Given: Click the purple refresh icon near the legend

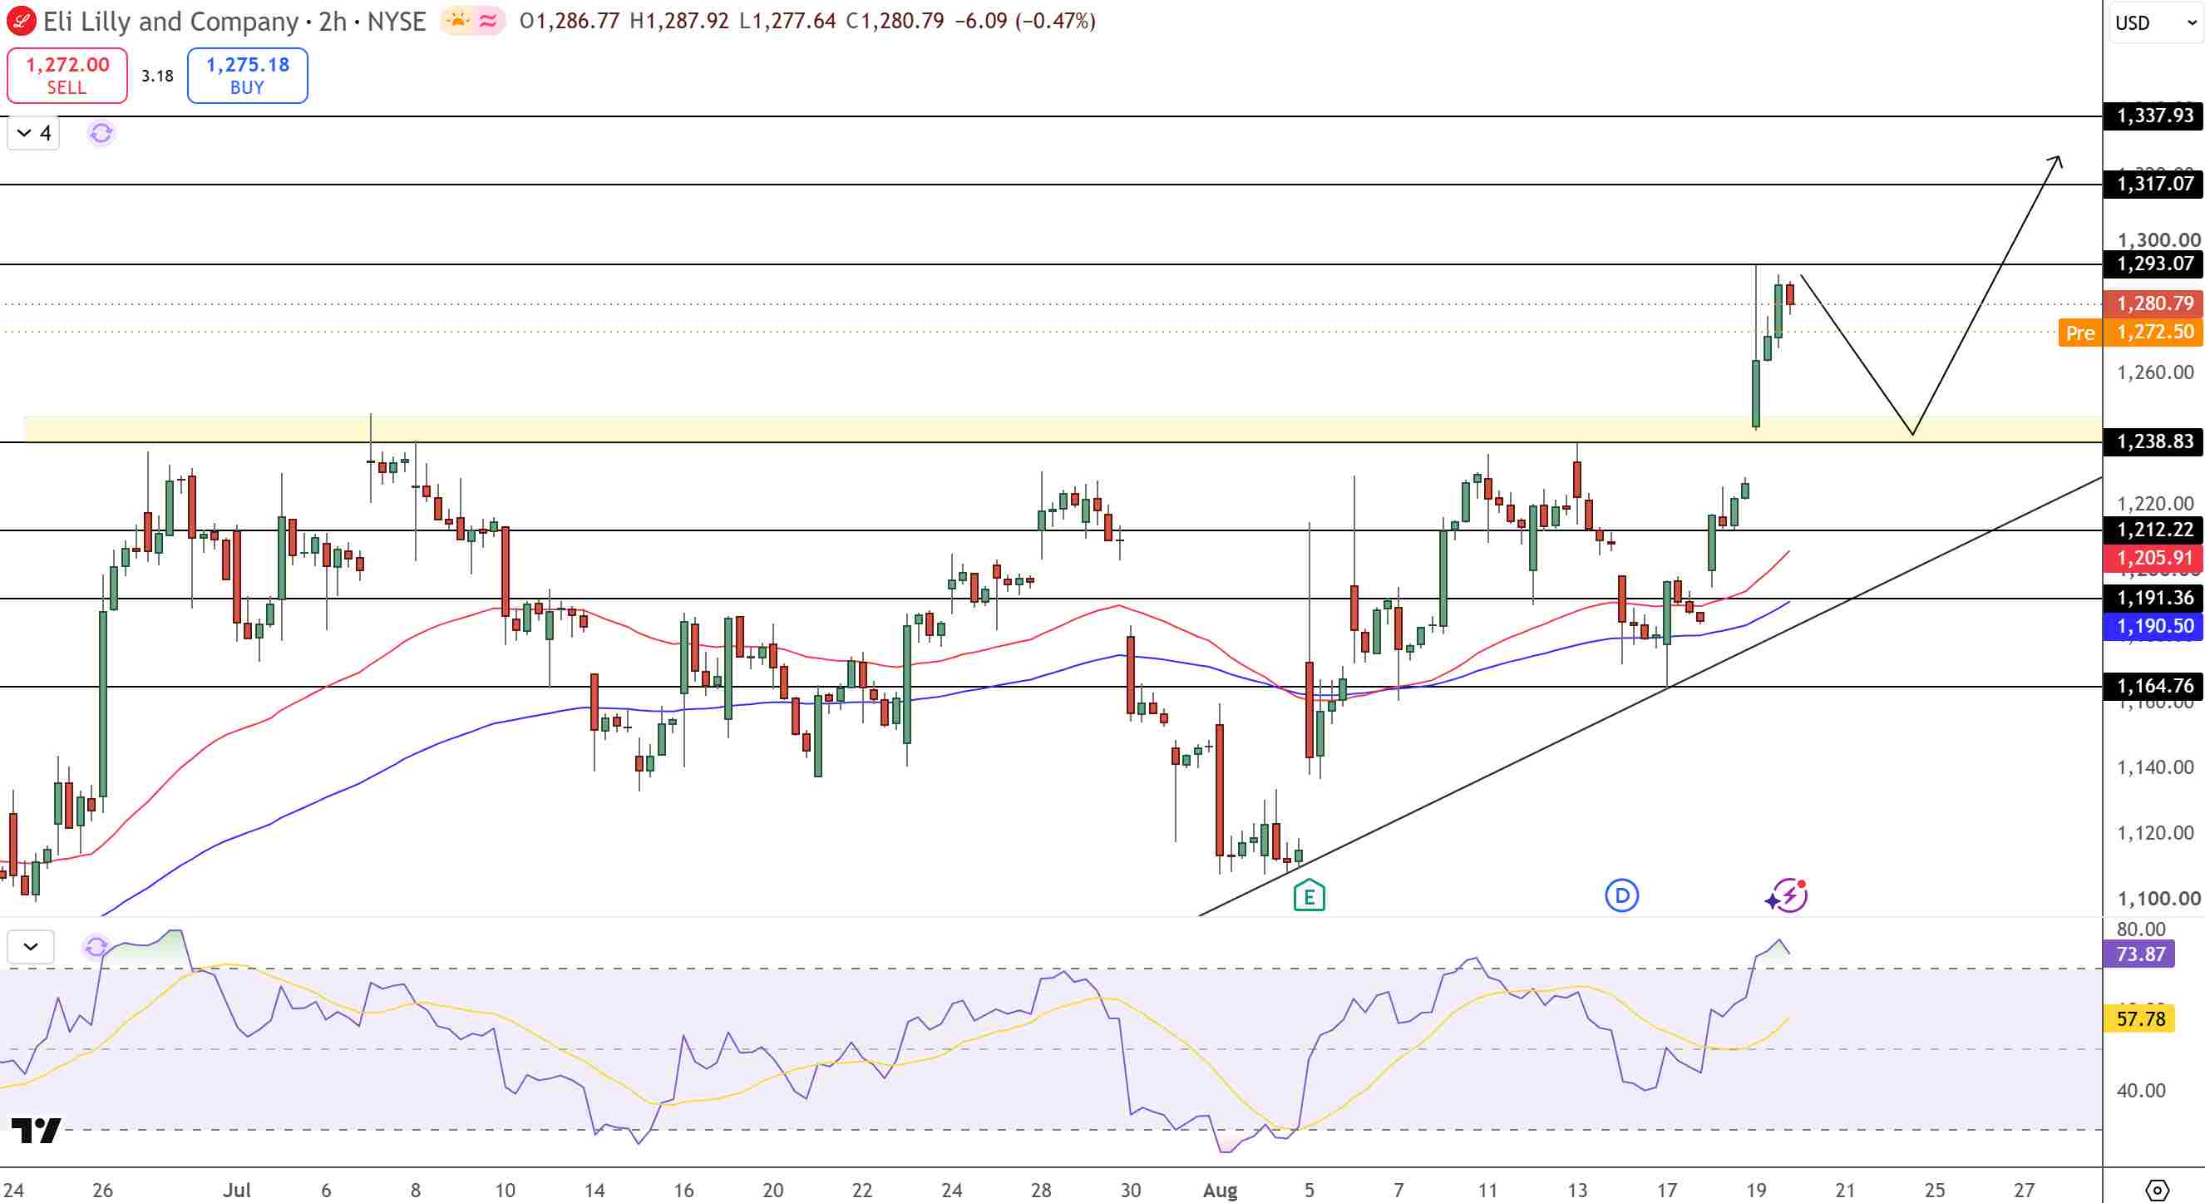Looking at the screenshot, I should point(101,134).
